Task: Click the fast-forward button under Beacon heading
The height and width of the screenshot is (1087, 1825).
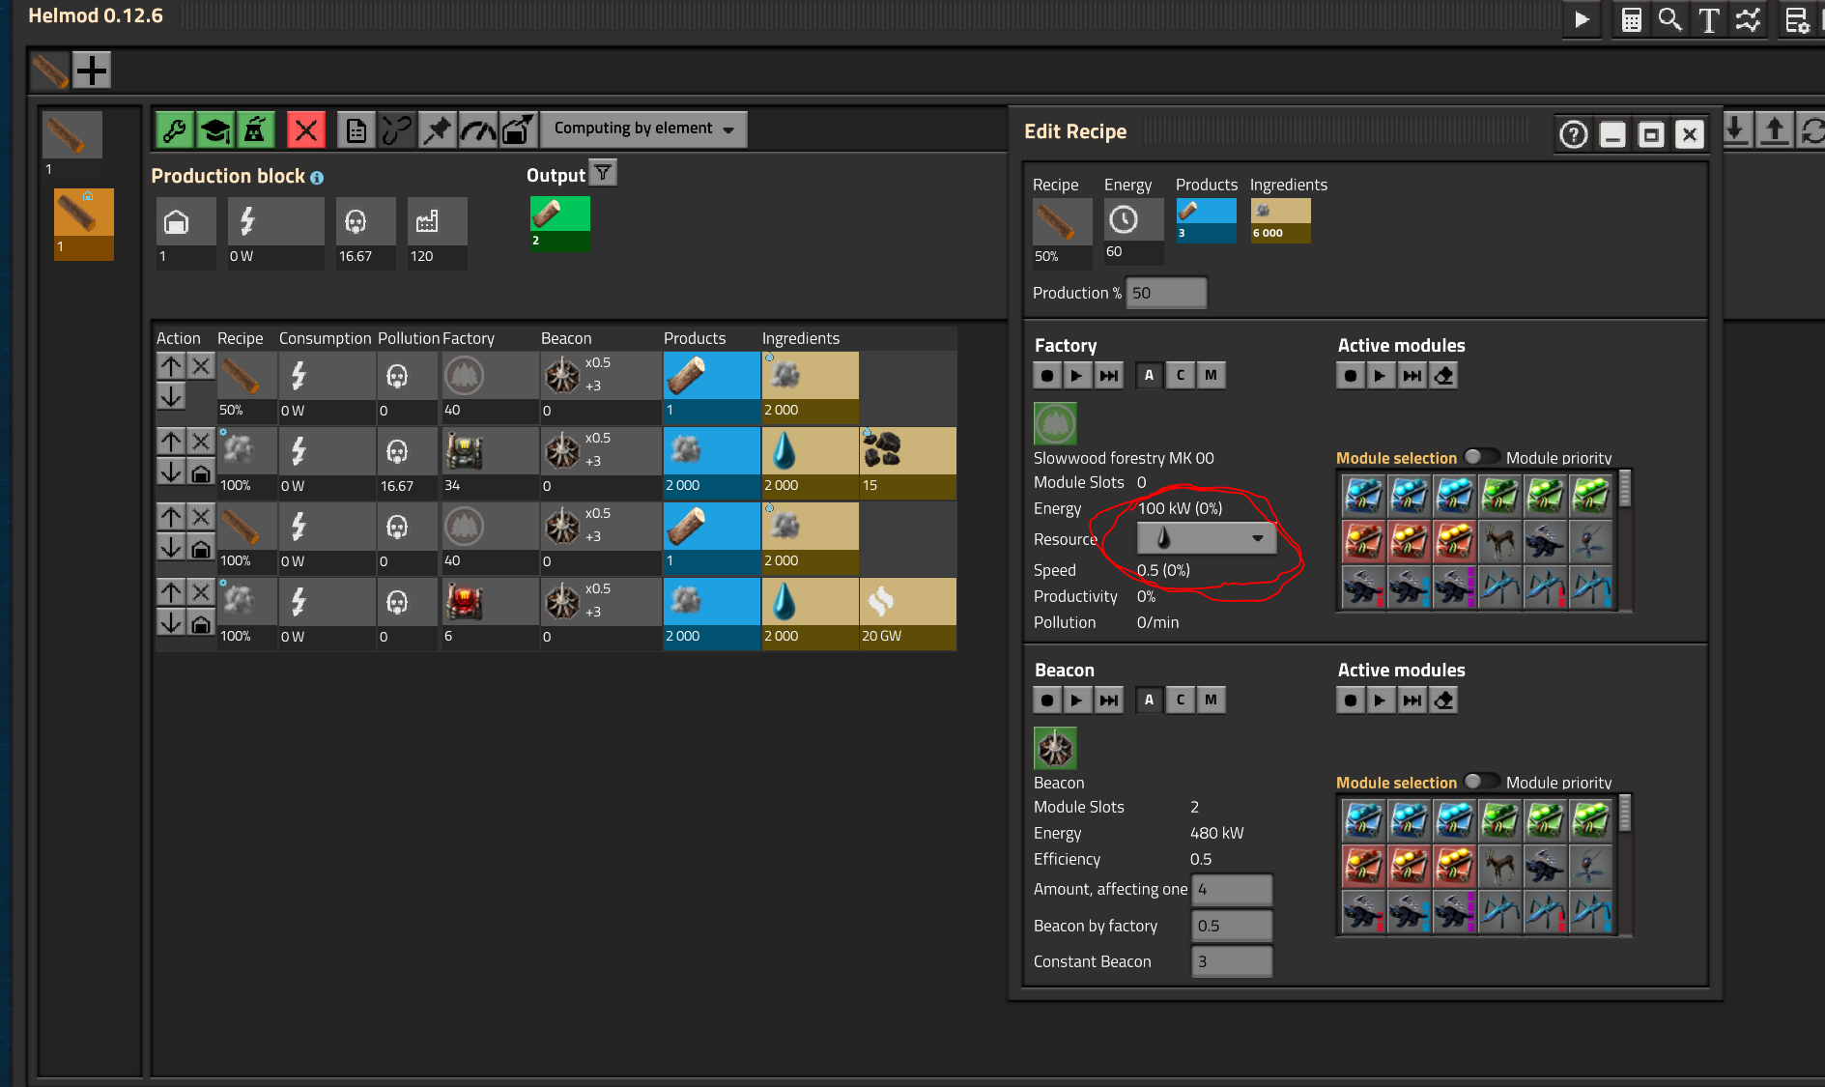Action: click(x=1110, y=700)
